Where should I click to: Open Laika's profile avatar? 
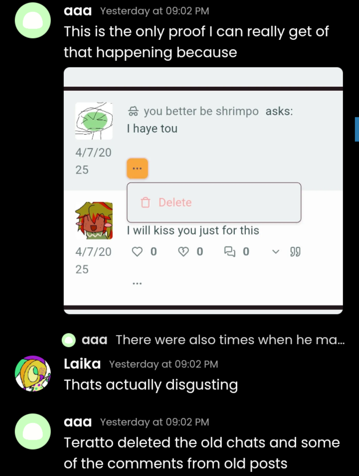tap(33, 373)
